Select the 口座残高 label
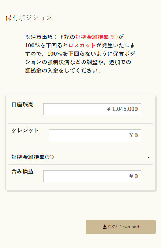Image resolution: width=161 pixels, height=248 pixels. 22,105
